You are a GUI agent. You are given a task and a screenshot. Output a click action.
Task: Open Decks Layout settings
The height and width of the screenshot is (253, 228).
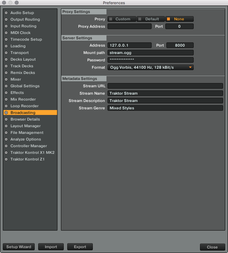coord(30,59)
